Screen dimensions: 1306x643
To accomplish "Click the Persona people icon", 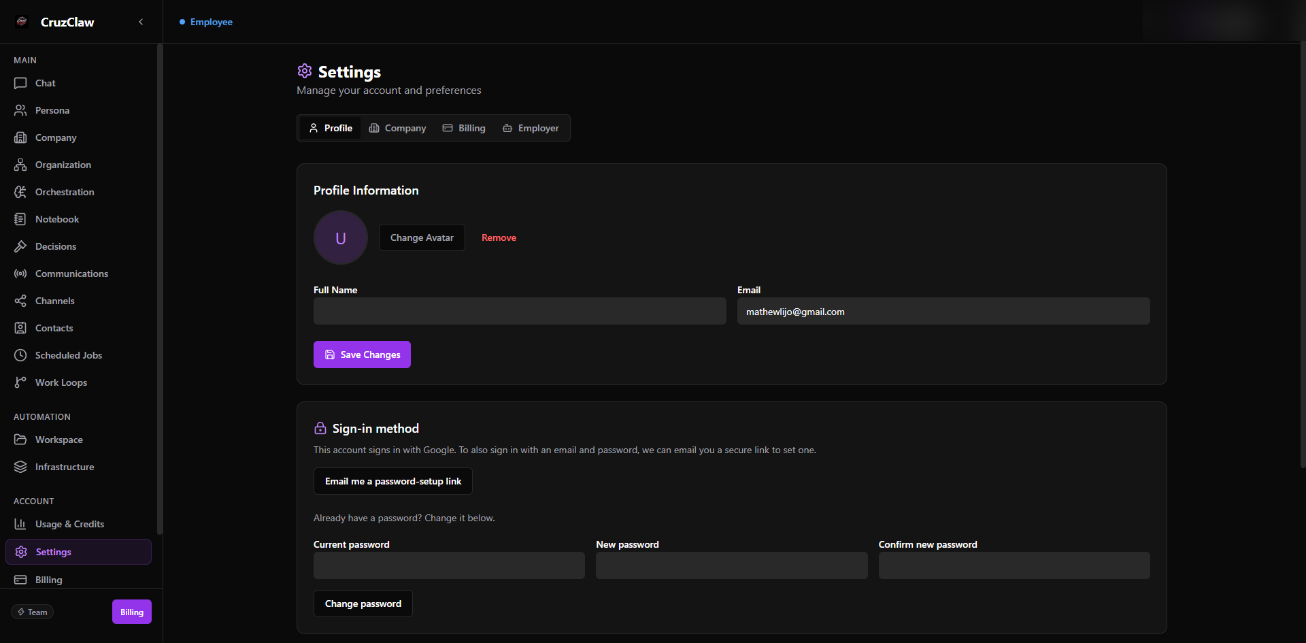I will click(20, 110).
